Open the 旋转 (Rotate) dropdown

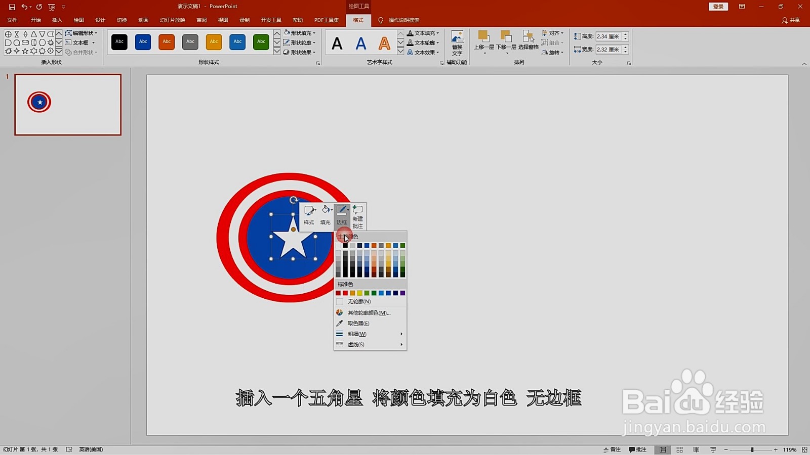point(553,52)
